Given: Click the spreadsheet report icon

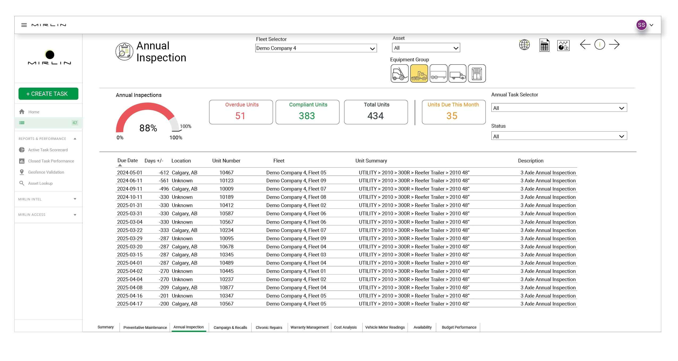Looking at the screenshot, I should [544, 45].
